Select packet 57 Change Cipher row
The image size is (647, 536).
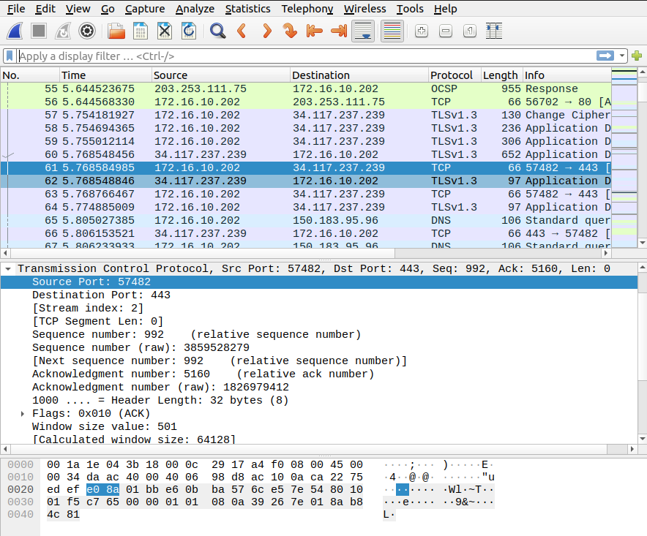(x=306, y=115)
